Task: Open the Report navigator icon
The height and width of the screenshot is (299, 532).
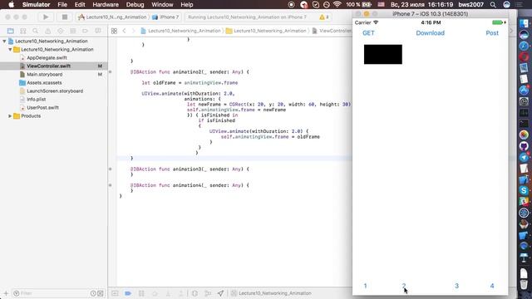Action: pyautogui.click(x=98, y=31)
